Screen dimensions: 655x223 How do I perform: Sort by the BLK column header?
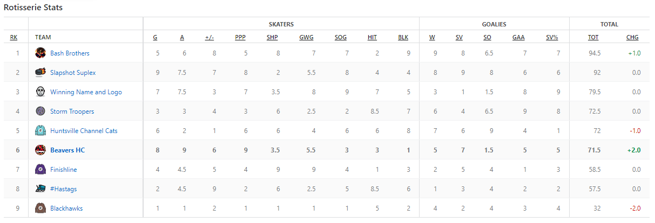click(x=403, y=38)
